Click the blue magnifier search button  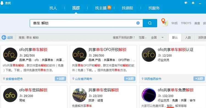click(x=150, y=23)
